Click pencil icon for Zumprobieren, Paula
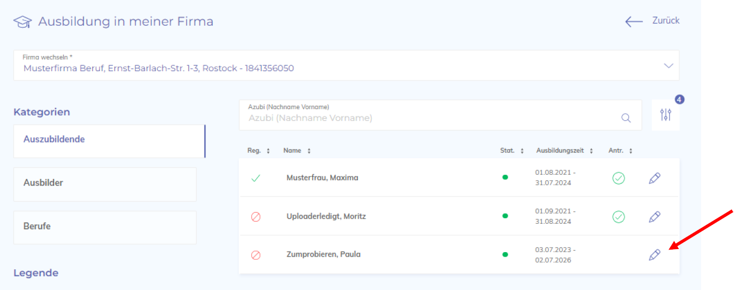Screen dimensions: 734x290 coord(655,255)
